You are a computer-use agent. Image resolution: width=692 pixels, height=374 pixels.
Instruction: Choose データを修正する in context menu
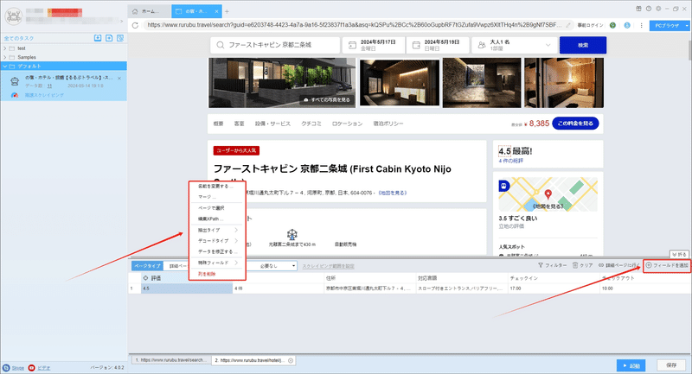coord(217,251)
